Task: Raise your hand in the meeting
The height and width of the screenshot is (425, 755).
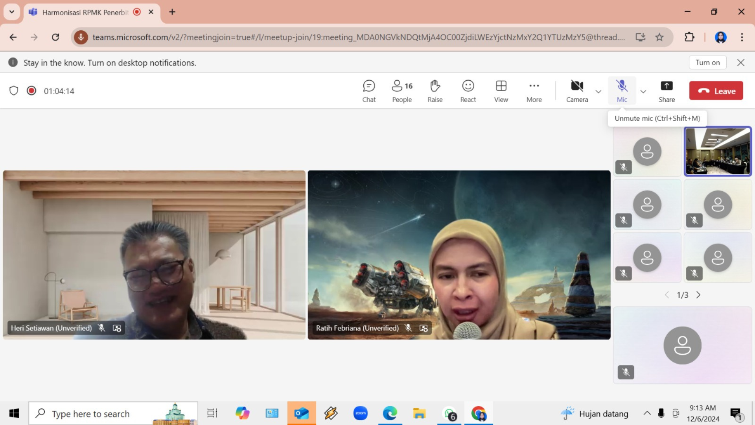Action: point(435,91)
